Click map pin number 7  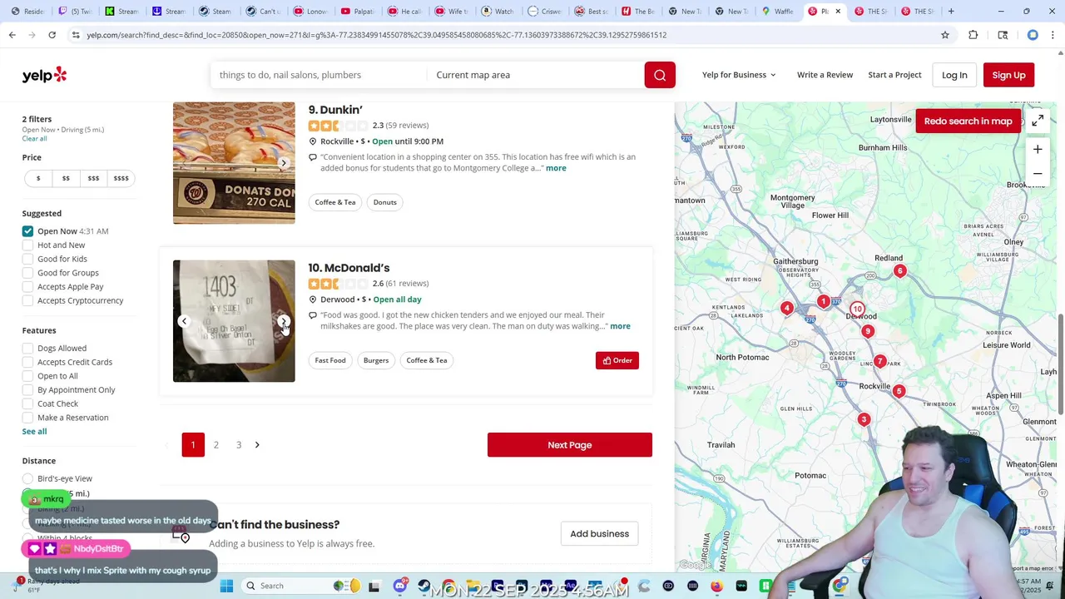(879, 362)
